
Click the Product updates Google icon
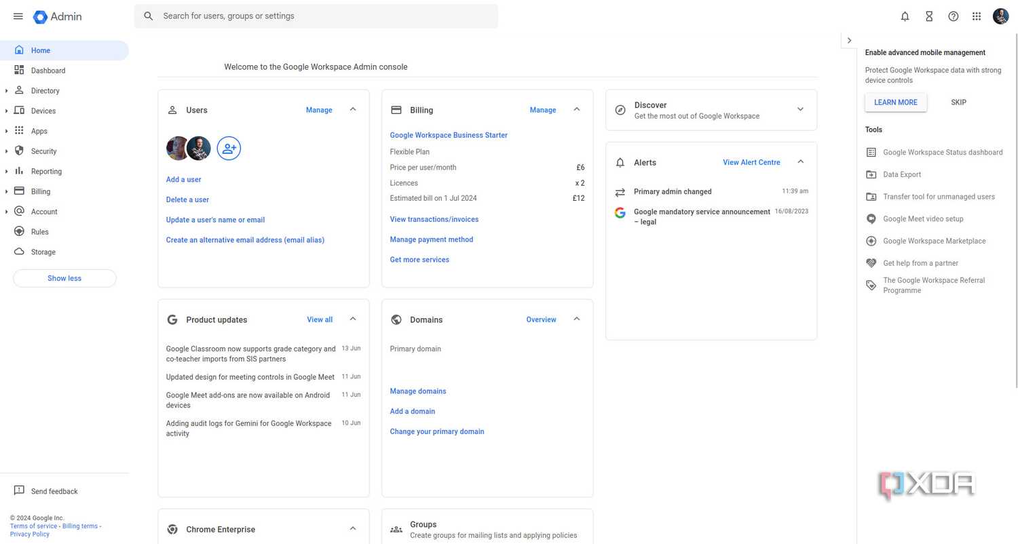[172, 319]
